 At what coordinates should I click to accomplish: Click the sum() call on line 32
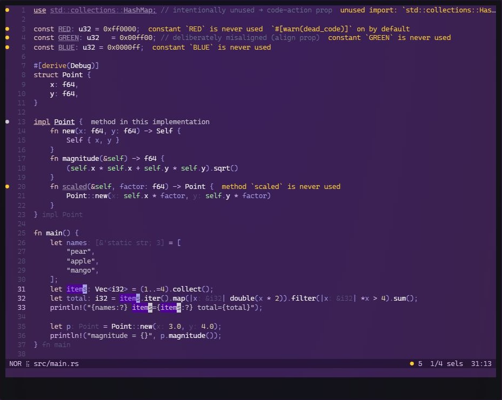404,299
